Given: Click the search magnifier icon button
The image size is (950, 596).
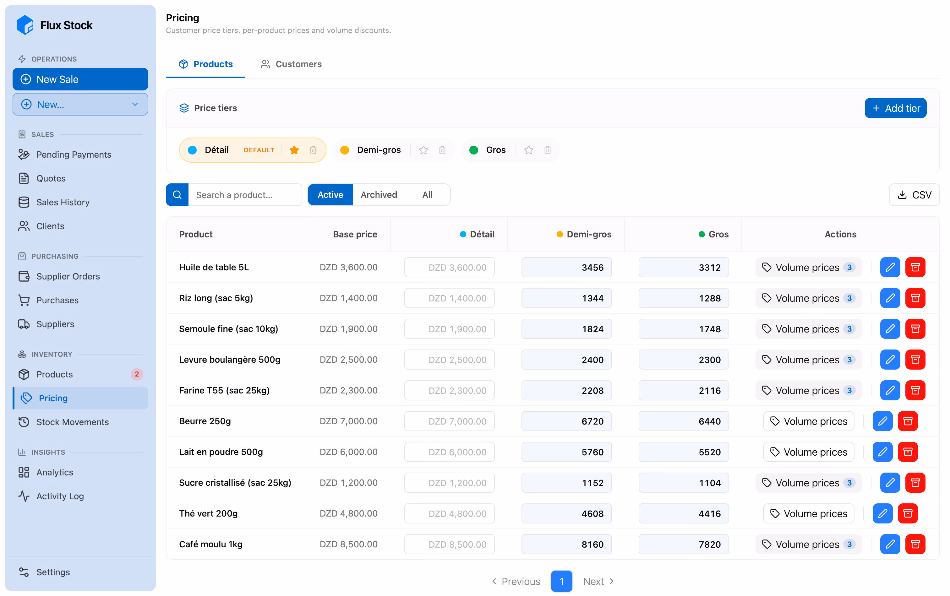Looking at the screenshot, I should (177, 195).
